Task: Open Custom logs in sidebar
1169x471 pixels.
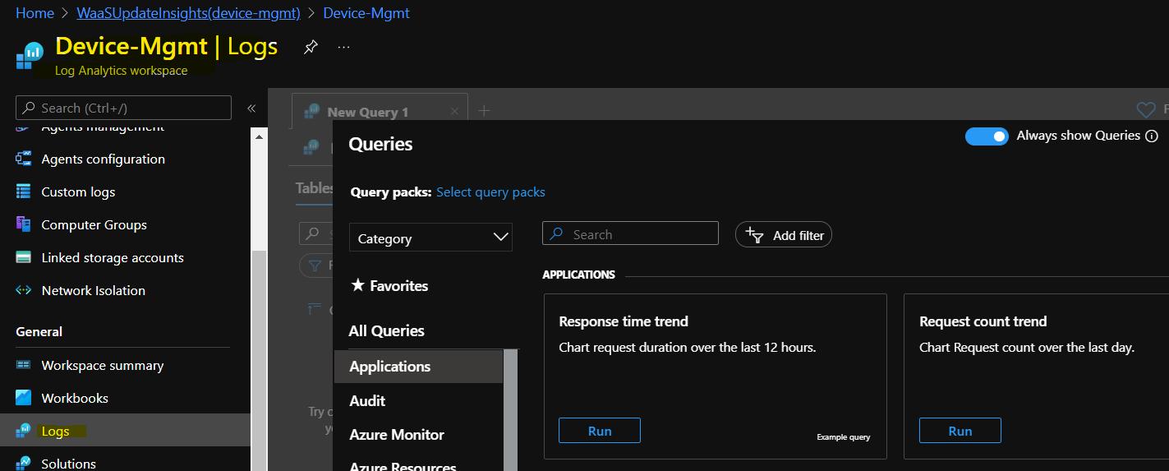Action: (78, 192)
